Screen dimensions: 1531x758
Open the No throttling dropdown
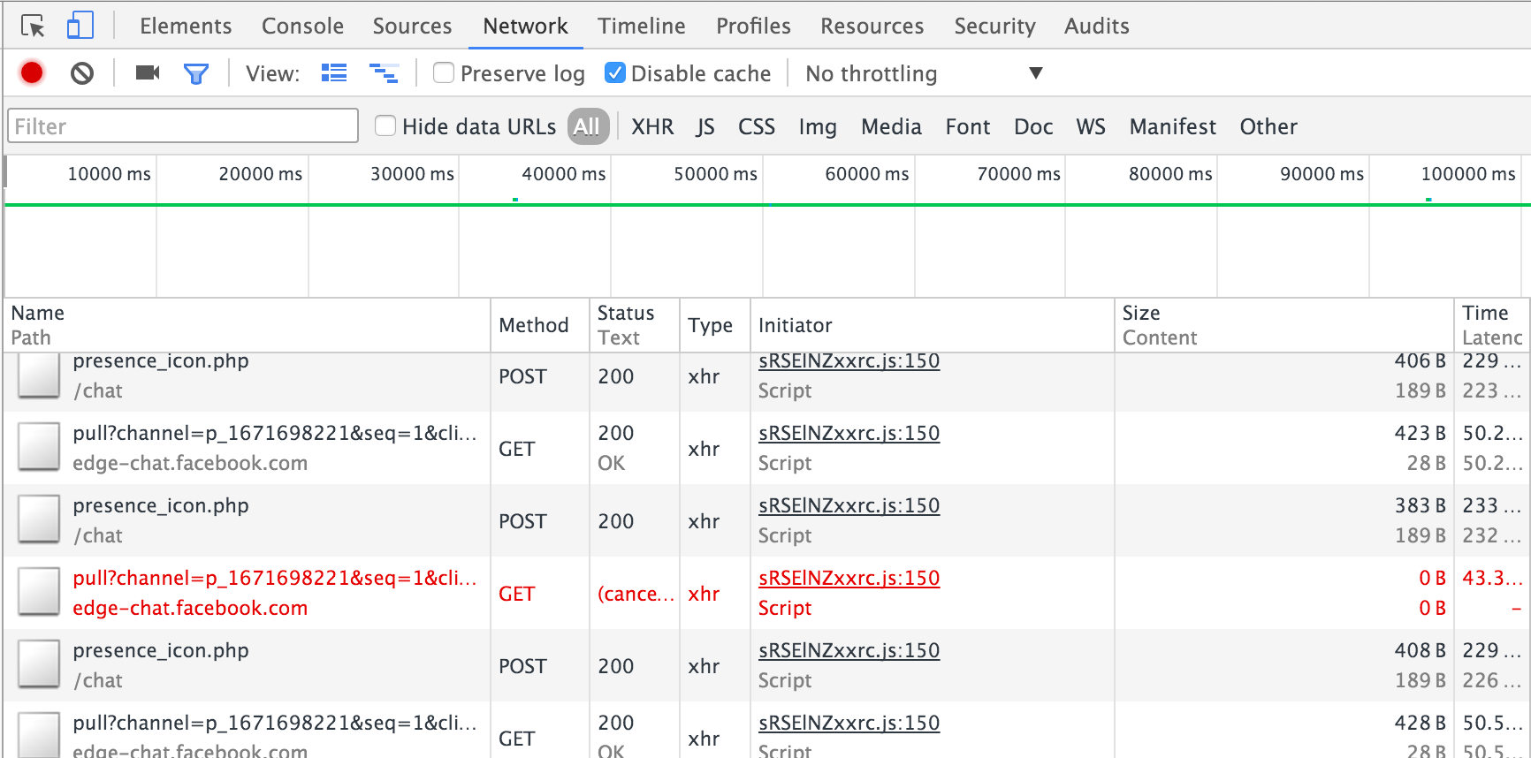coord(924,73)
